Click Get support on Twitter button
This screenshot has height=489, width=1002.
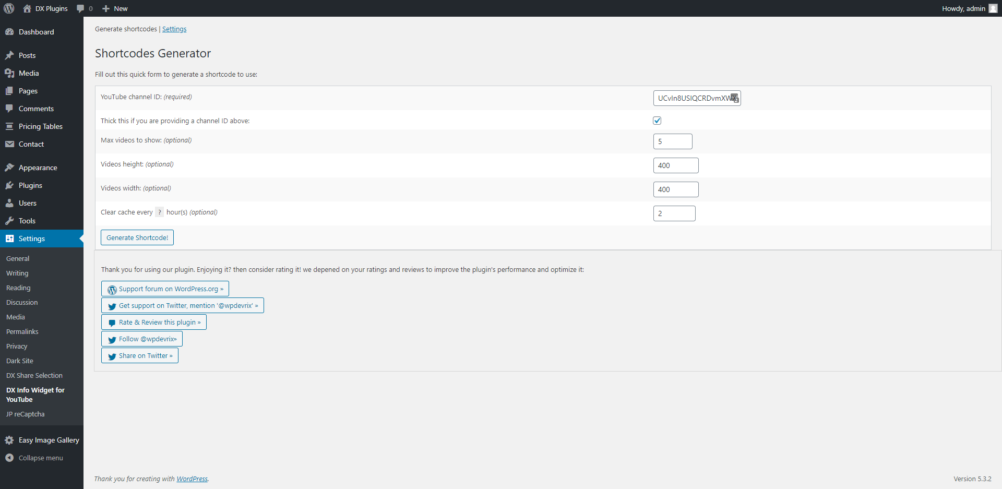tap(183, 305)
